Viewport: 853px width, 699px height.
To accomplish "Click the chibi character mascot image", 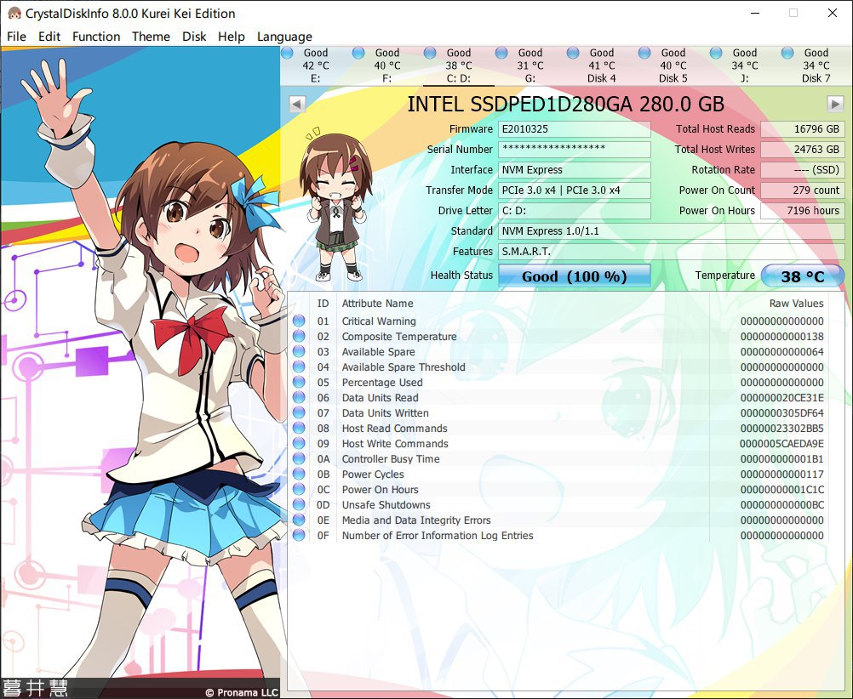I will click(x=335, y=205).
